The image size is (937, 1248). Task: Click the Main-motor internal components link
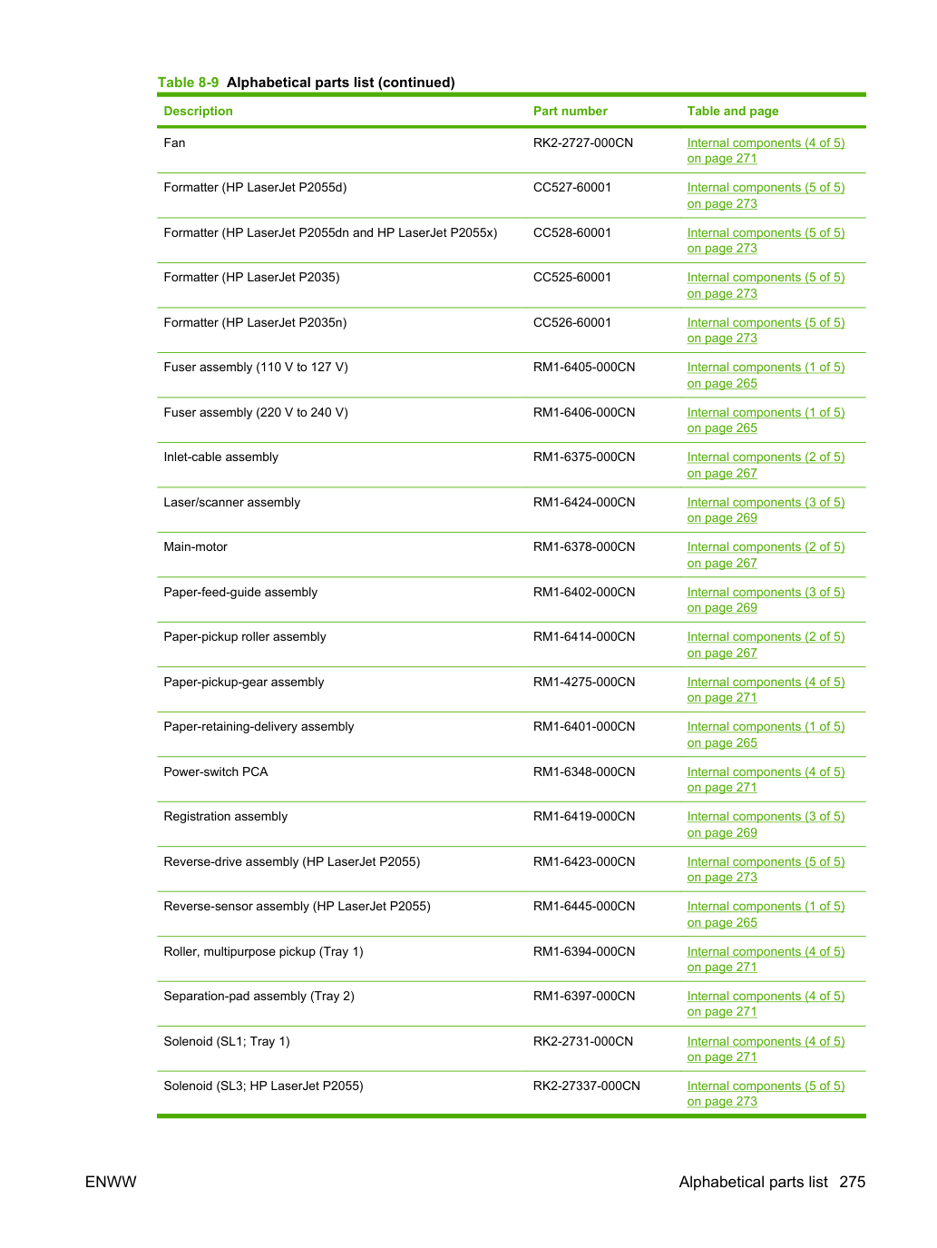[766, 555]
